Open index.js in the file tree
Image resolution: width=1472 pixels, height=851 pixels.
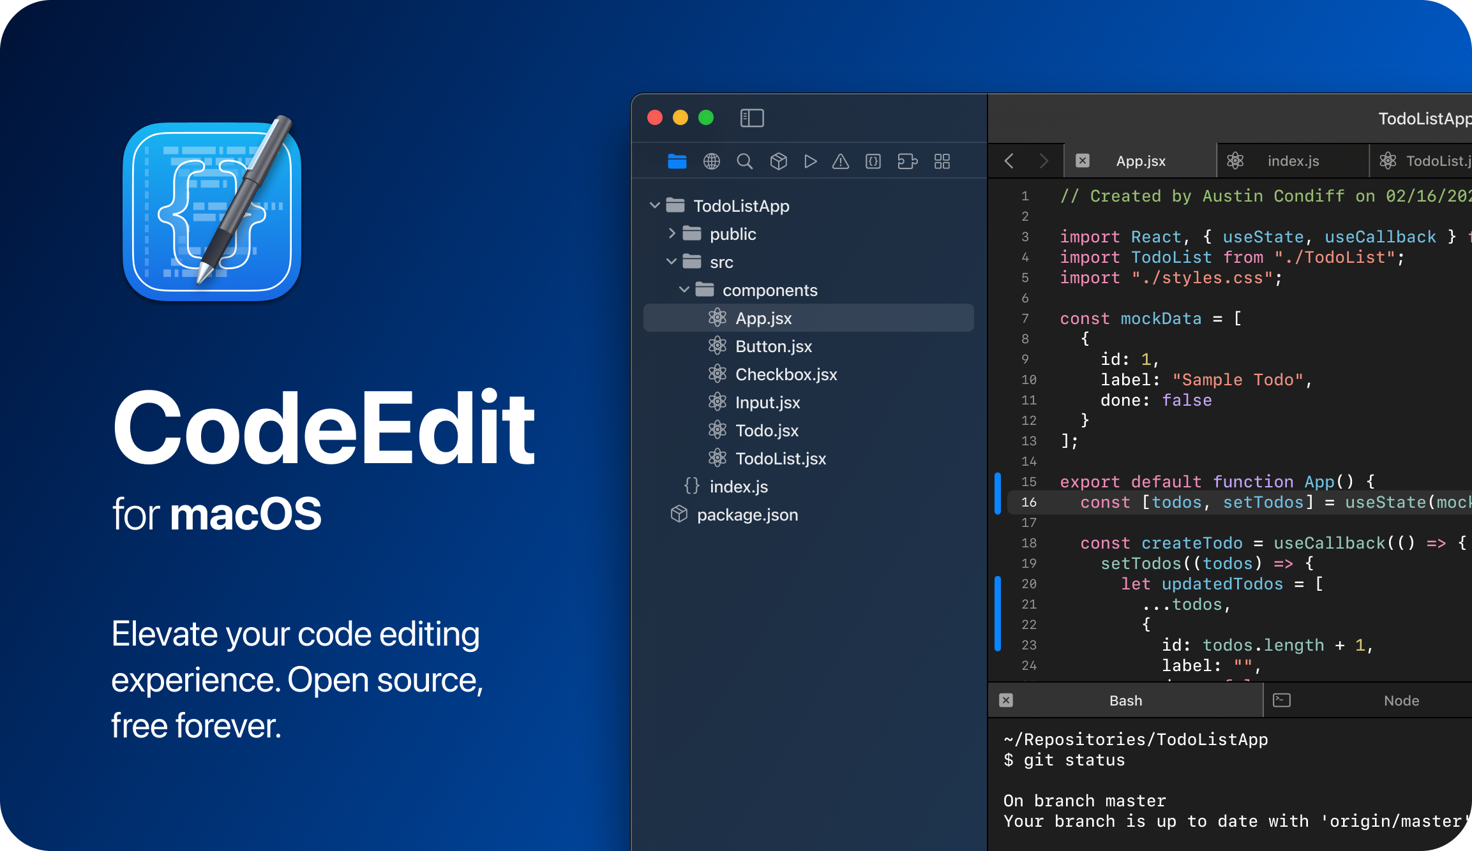(809, 486)
